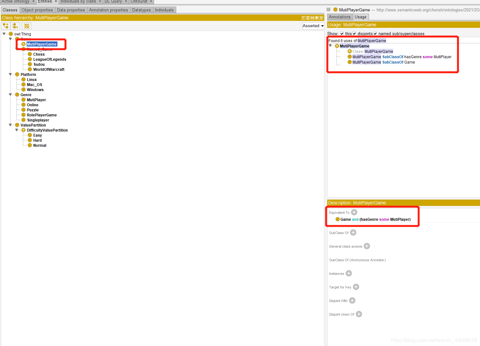
Task: Select the Linux class under Platform
Action: point(32,79)
